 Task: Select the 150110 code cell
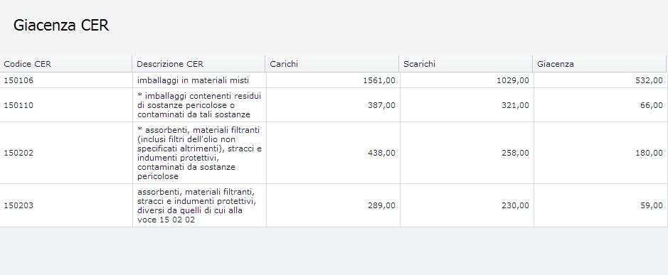click(66, 105)
